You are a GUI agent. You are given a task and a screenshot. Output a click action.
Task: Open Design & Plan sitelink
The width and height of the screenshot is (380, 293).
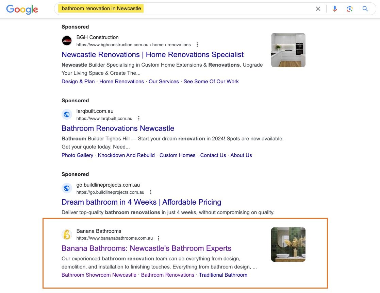tap(78, 81)
